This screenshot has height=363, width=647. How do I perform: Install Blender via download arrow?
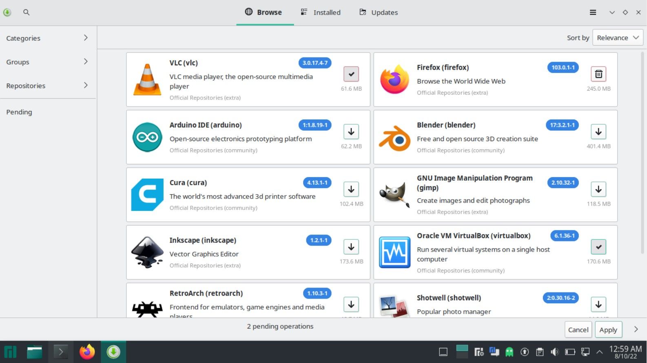598,132
